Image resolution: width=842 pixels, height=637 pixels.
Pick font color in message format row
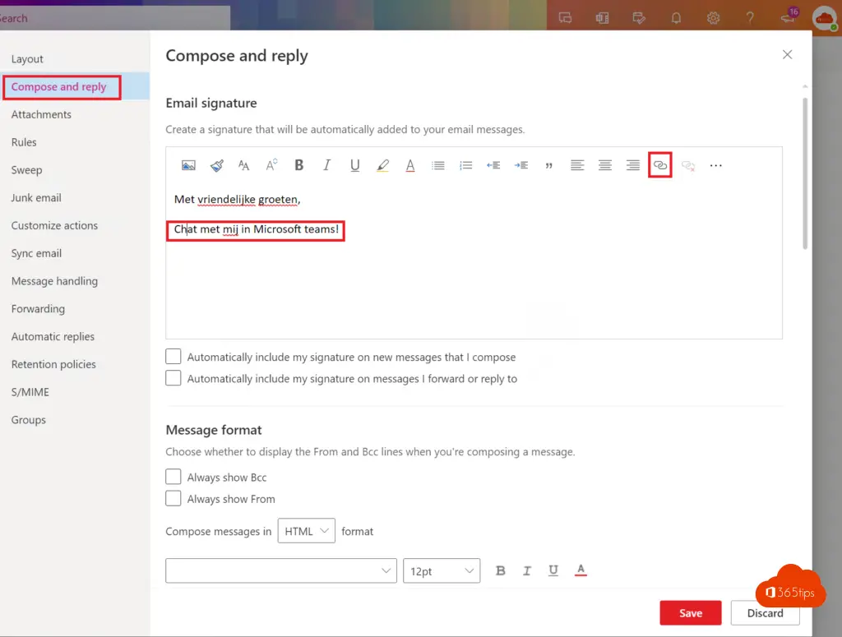(581, 570)
